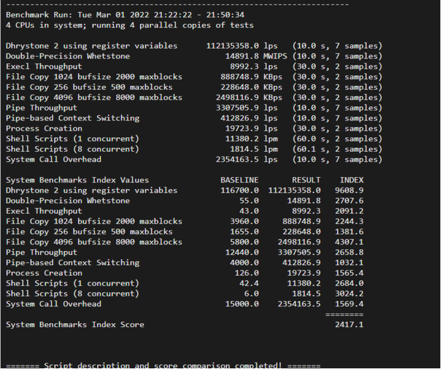The height and width of the screenshot is (369, 441).
Task: Click the value 112135358.0 lps in the Dhrystone row
Action: pos(242,46)
